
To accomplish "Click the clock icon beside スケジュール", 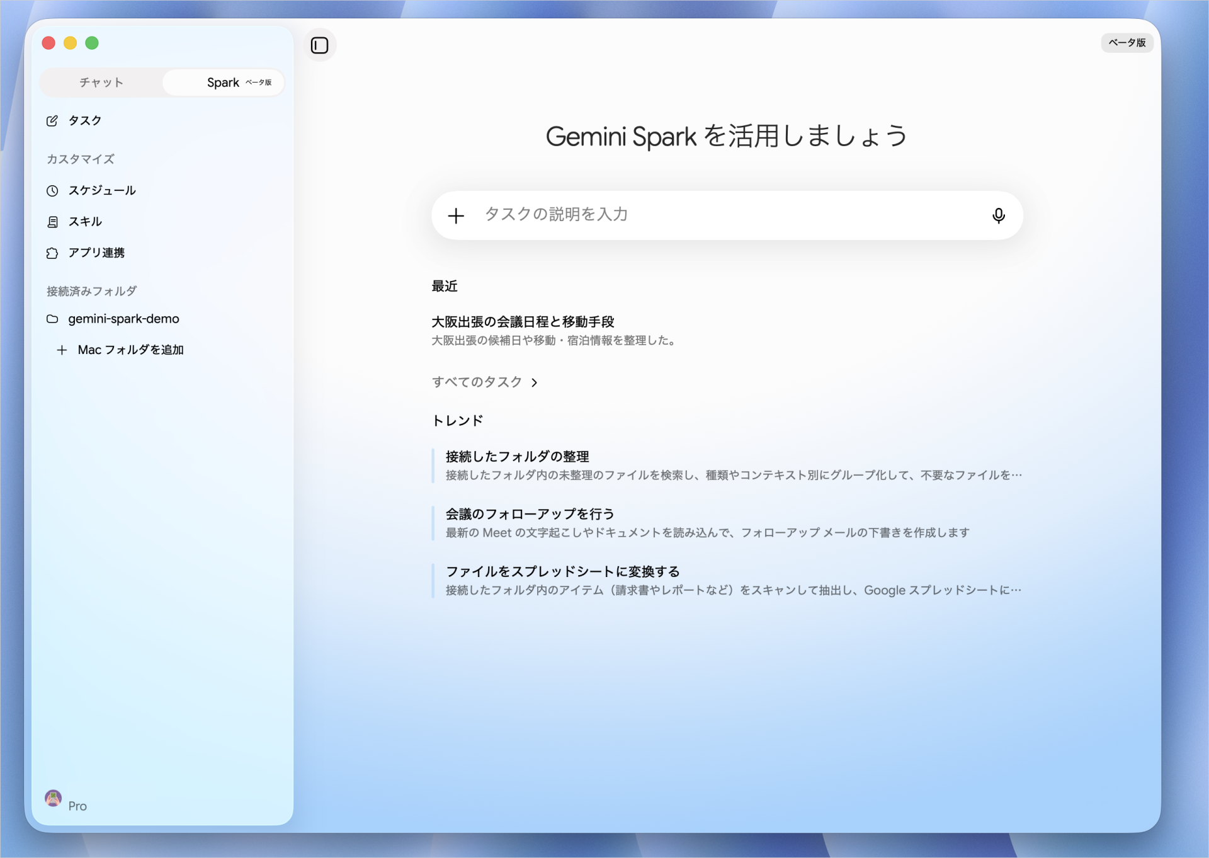I will point(52,190).
